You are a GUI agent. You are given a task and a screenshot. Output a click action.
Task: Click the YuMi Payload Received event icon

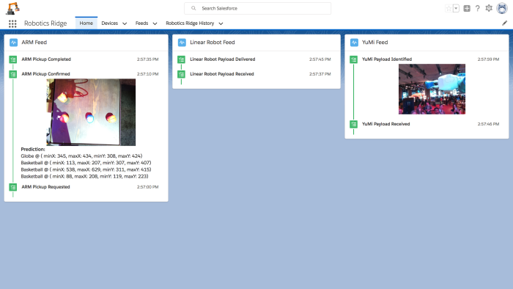(354, 125)
